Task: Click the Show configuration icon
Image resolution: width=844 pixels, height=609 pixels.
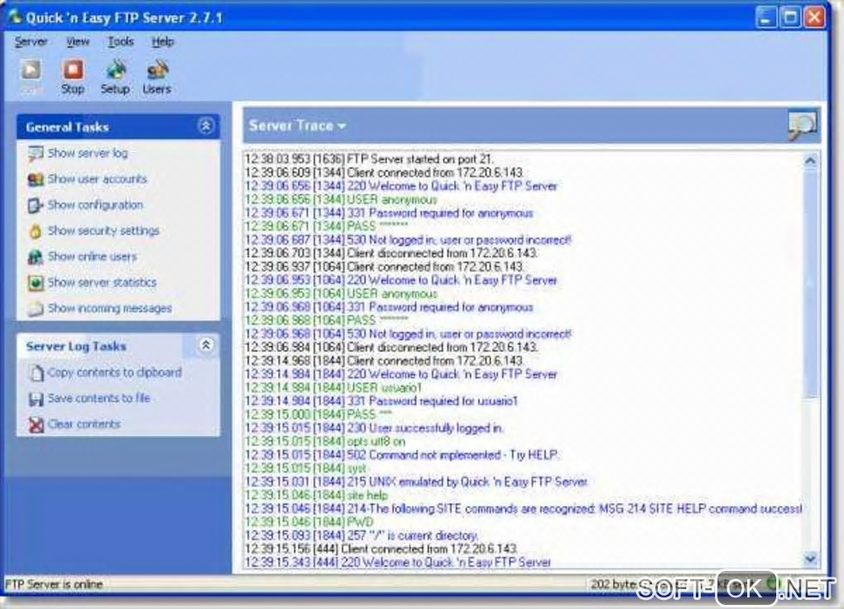Action: [x=36, y=205]
